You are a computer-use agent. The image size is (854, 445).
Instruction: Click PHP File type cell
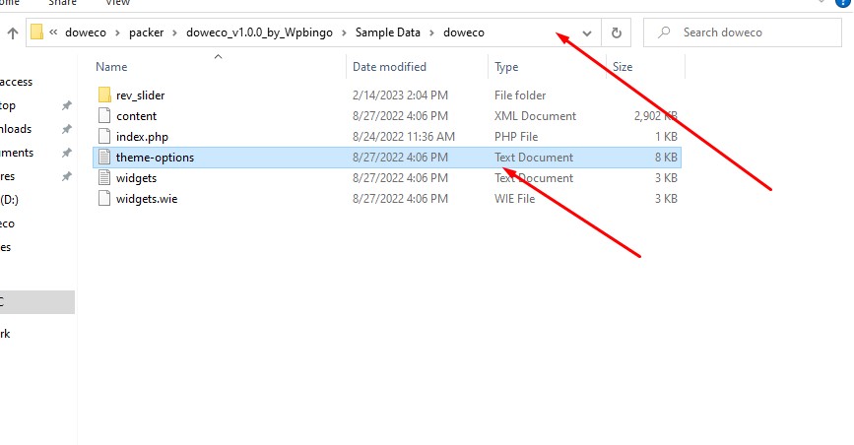pos(516,137)
